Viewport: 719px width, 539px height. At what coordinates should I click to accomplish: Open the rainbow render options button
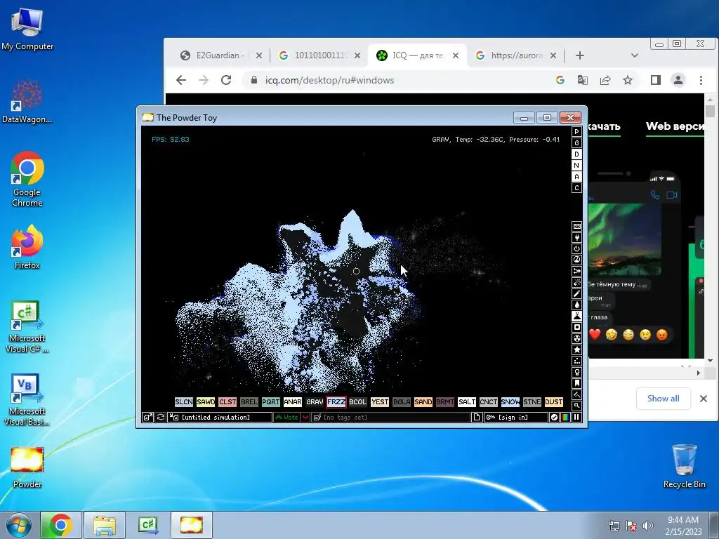(x=566, y=417)
